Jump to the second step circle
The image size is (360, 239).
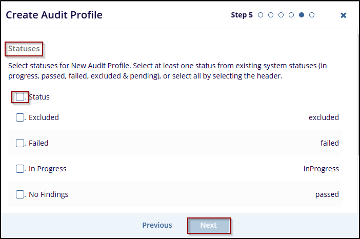[271, 15]
